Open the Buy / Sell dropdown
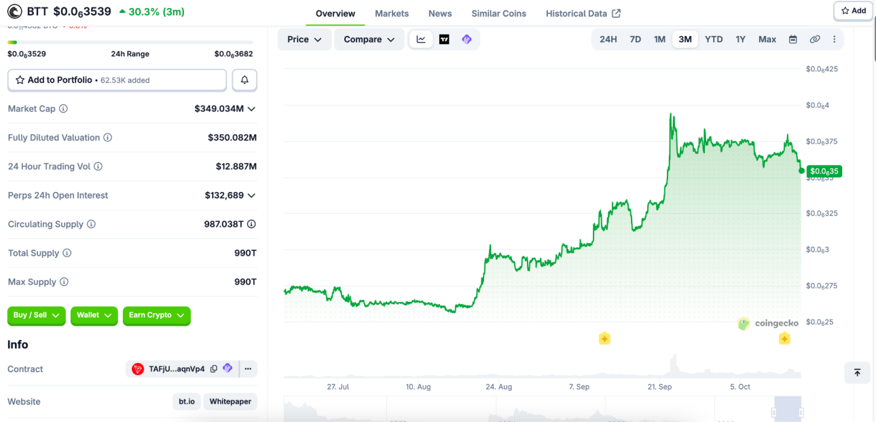 (x=37, y=315)
